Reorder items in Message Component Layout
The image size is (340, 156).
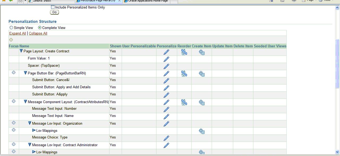184,102
